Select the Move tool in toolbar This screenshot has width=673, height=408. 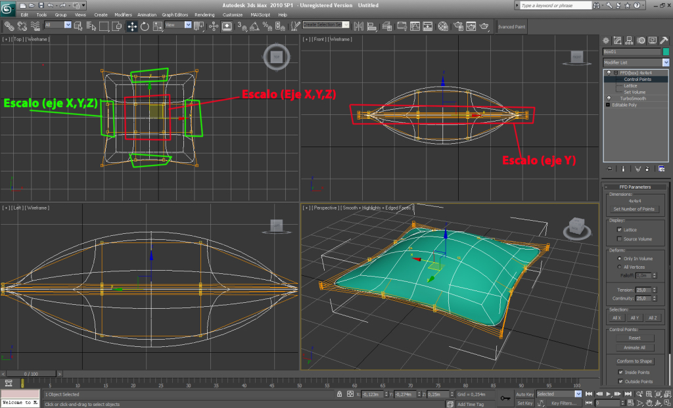coord(132,26)
